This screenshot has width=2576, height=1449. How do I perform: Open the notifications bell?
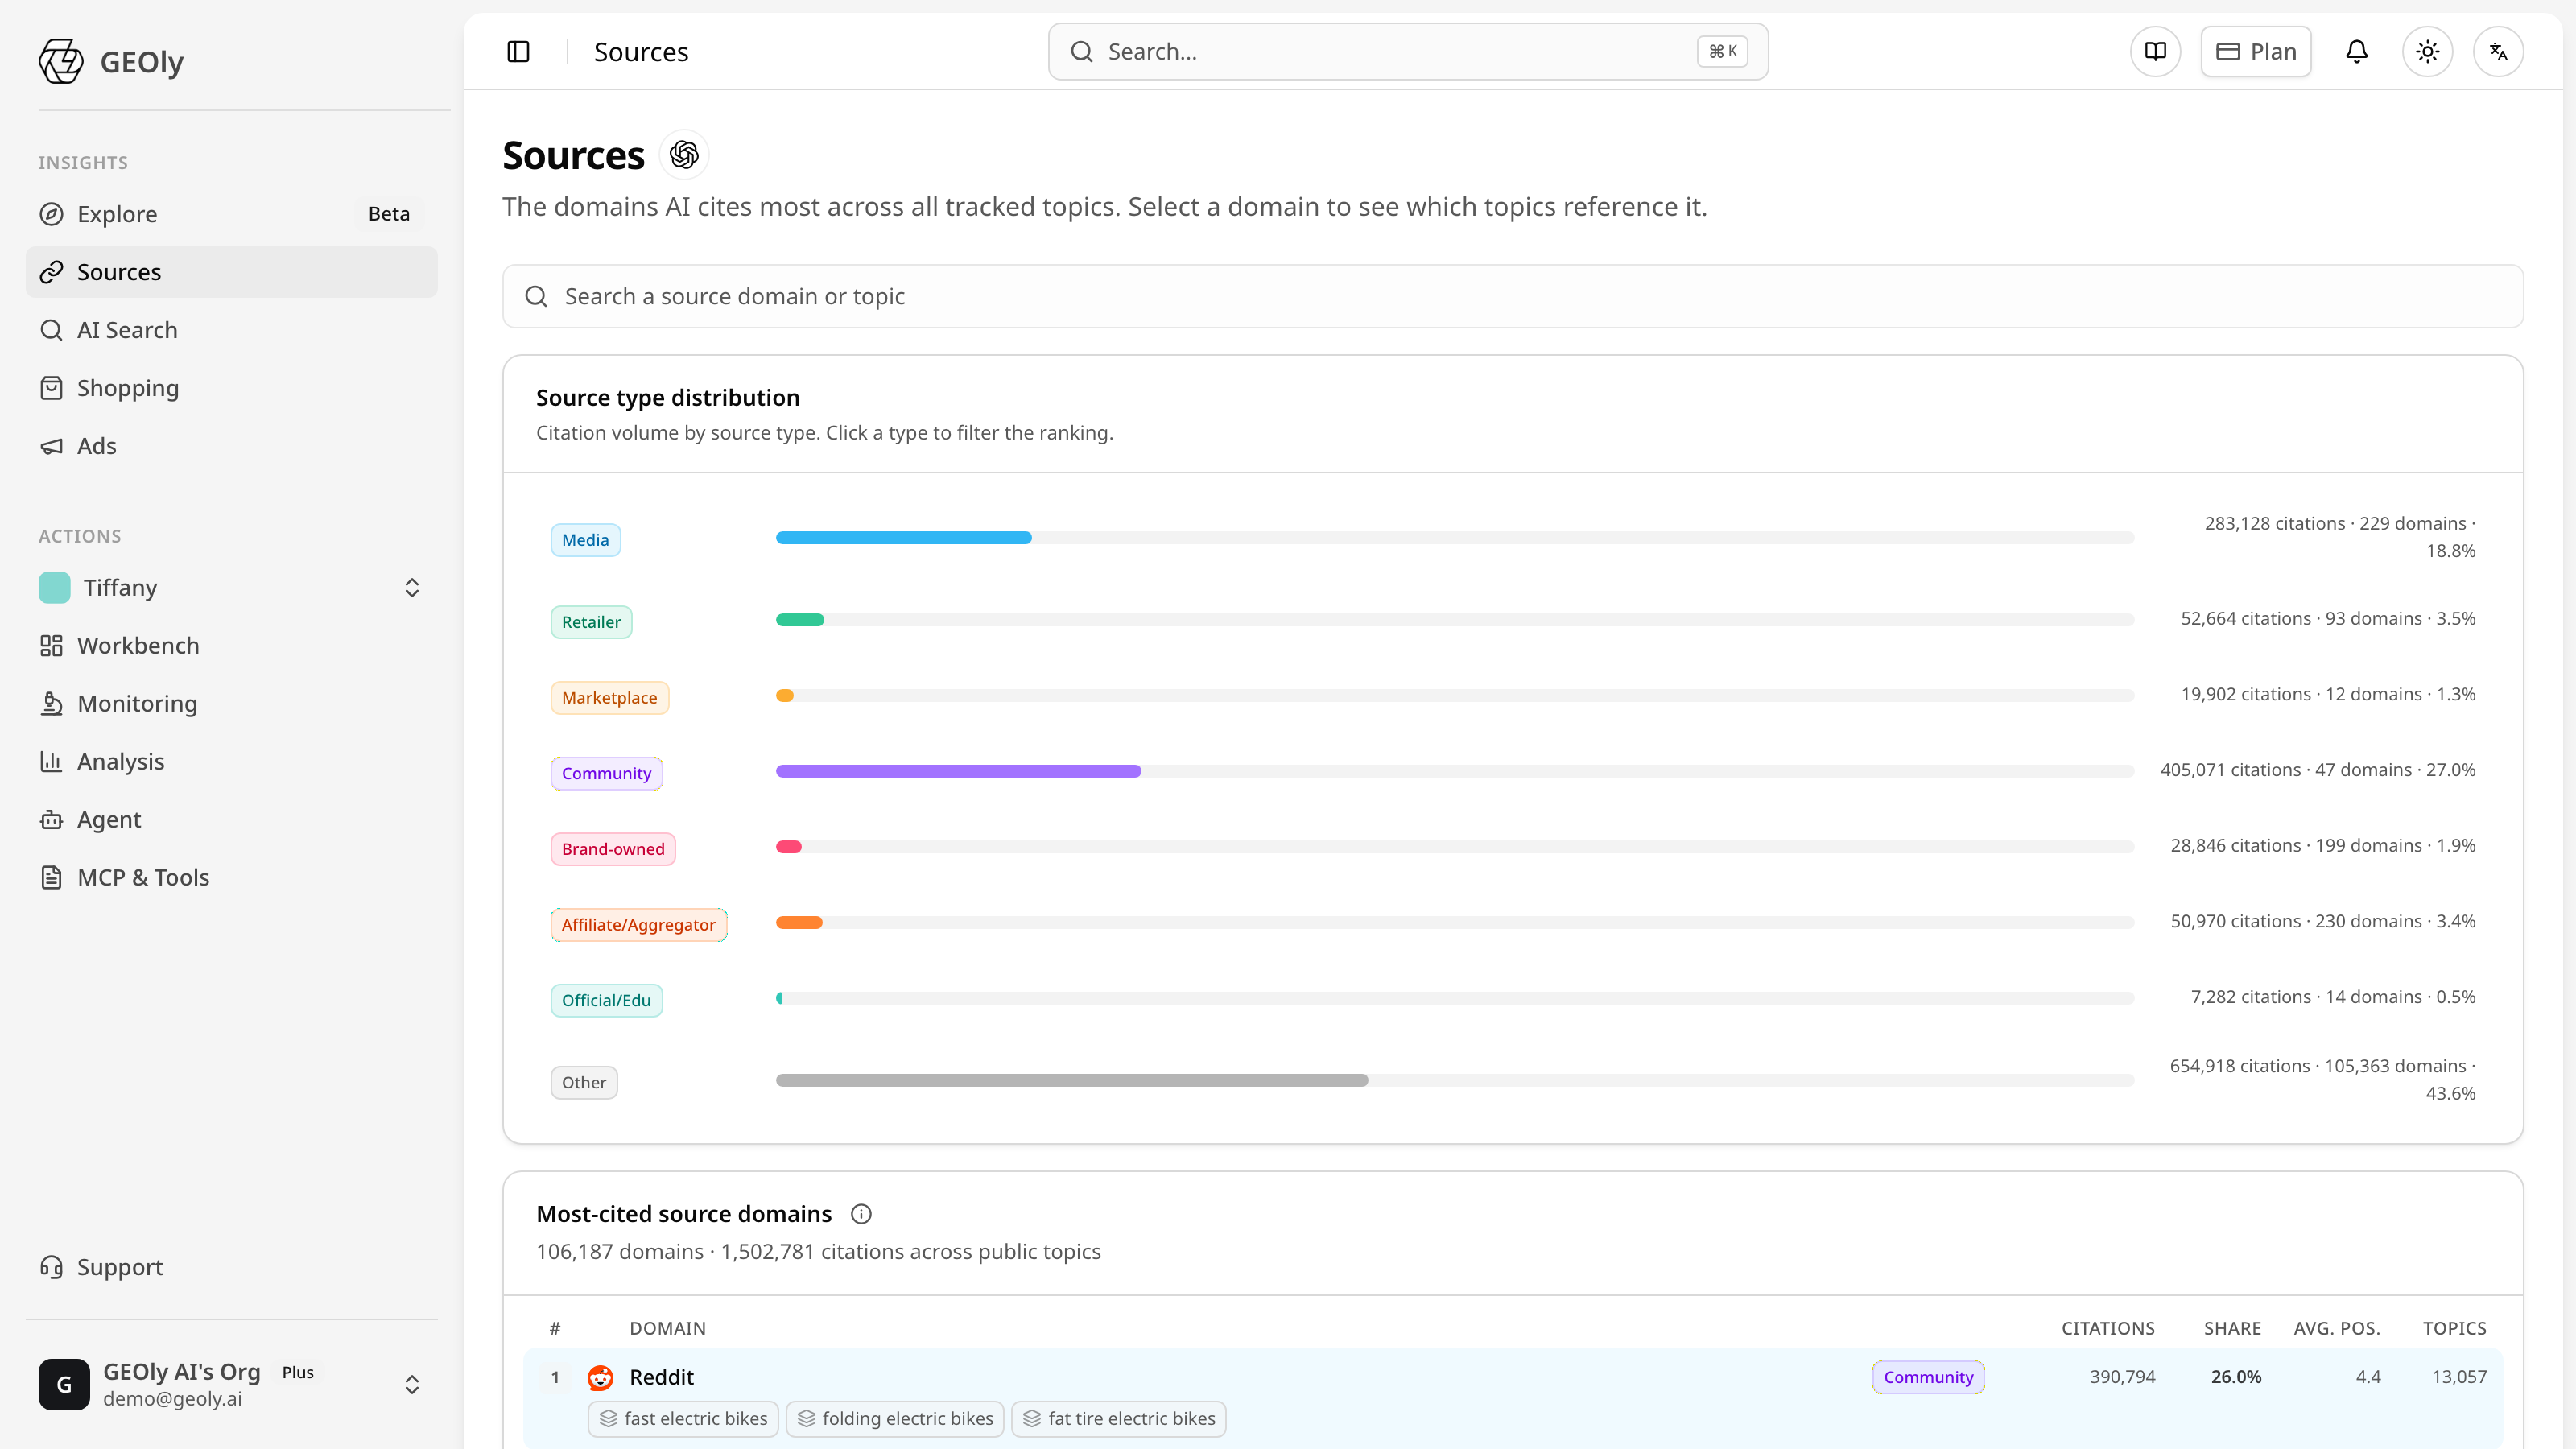click(2357, 51)
